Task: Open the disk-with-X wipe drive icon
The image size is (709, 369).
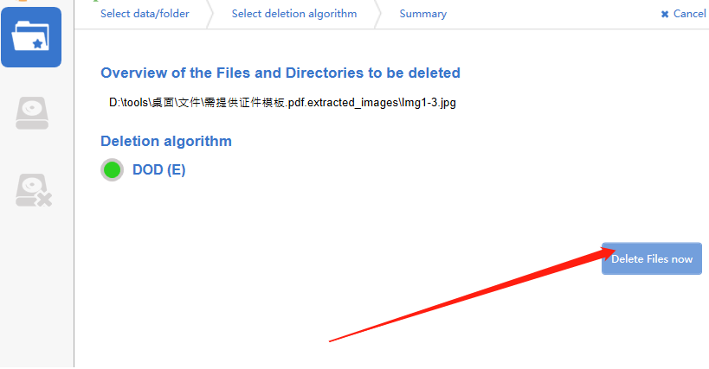Action: coord(34,190)
